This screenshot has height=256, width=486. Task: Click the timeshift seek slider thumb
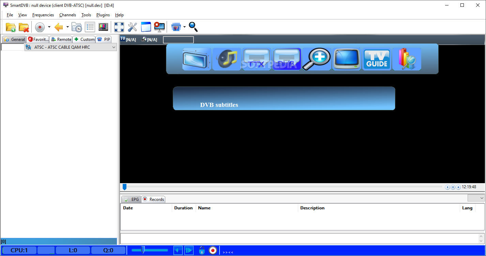(124, 187)
